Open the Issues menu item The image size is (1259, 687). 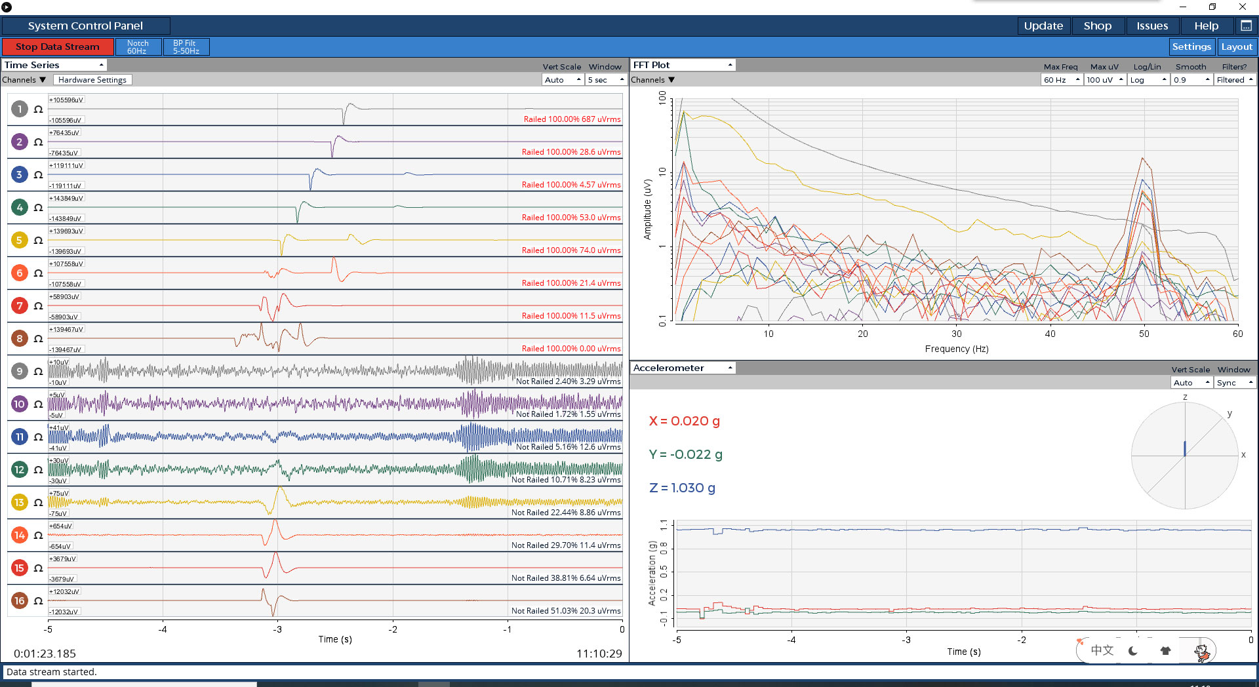click(x=1151, y=26)
